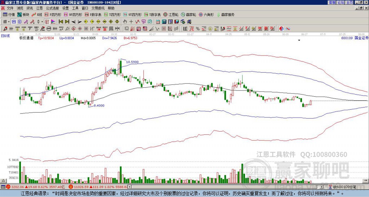This screenshot has width=369, height=197.
Task: Click the black left arrow icon
Action: click(x=73, y=22)
